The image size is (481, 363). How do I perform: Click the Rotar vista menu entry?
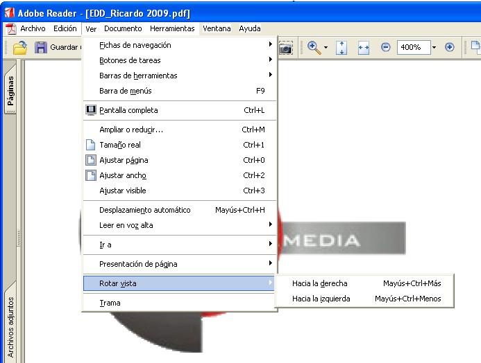click(x=179, y=283)
